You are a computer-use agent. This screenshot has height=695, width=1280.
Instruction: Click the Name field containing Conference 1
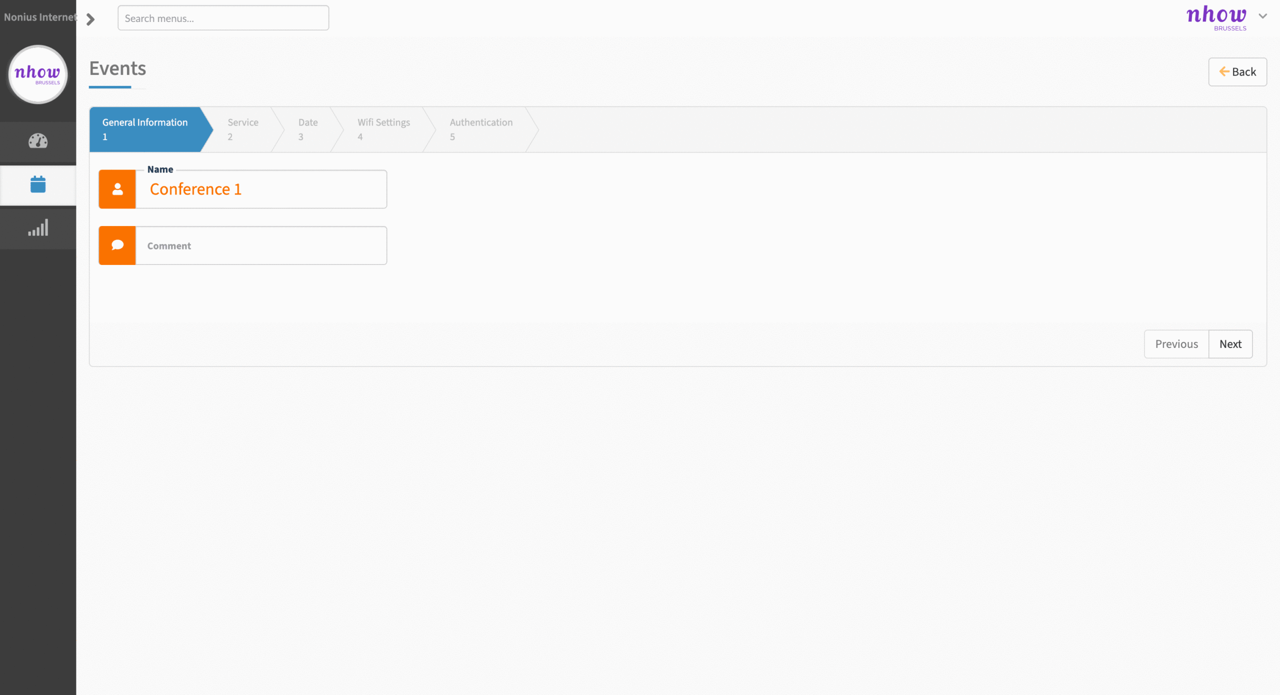click(x=261, y=189)
